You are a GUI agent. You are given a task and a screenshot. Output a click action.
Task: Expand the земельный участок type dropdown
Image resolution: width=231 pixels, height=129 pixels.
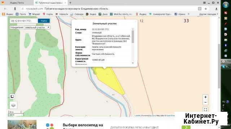[x=37, y=27]
